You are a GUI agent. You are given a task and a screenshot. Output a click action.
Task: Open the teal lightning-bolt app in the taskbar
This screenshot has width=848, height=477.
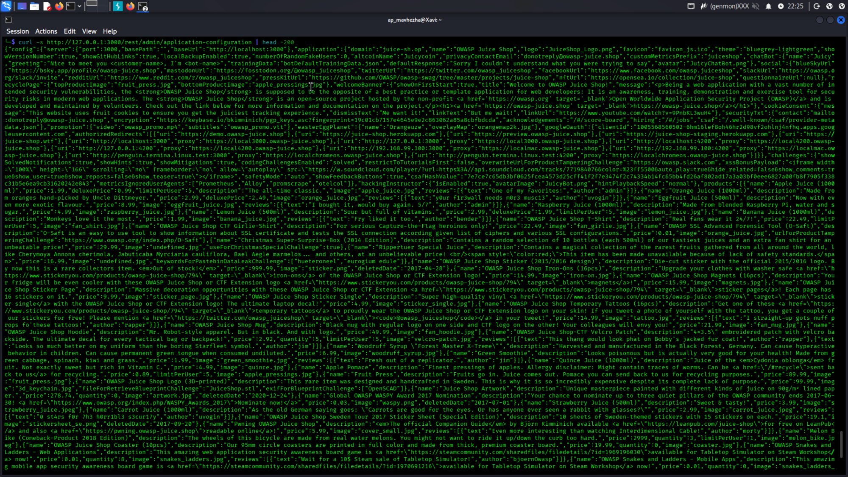118,6
